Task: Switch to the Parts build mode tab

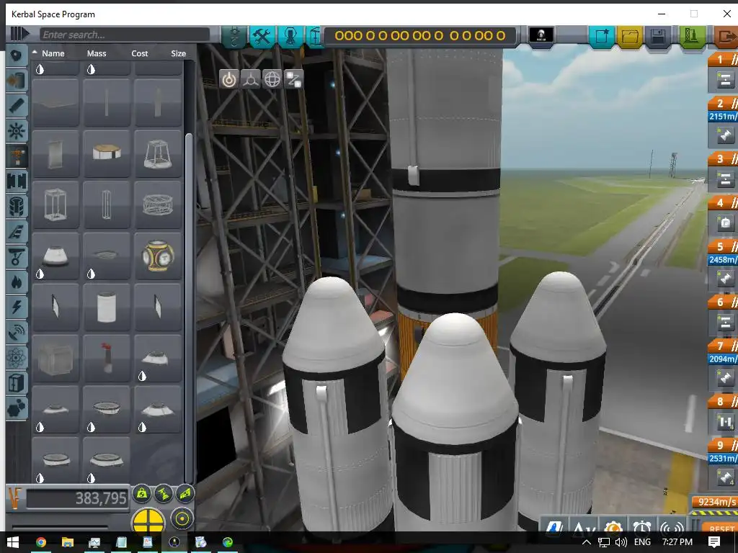Action: coord(262,36)
